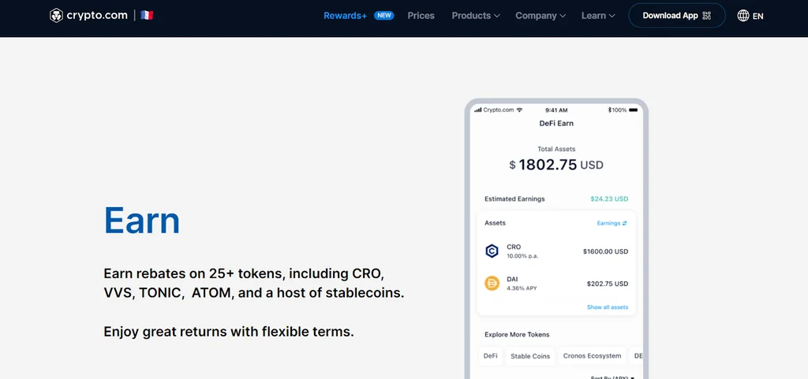This screenshot has height=379, width=808.
Task: Expand the Company dropdown menu
Action: click(x=541, y=16)
